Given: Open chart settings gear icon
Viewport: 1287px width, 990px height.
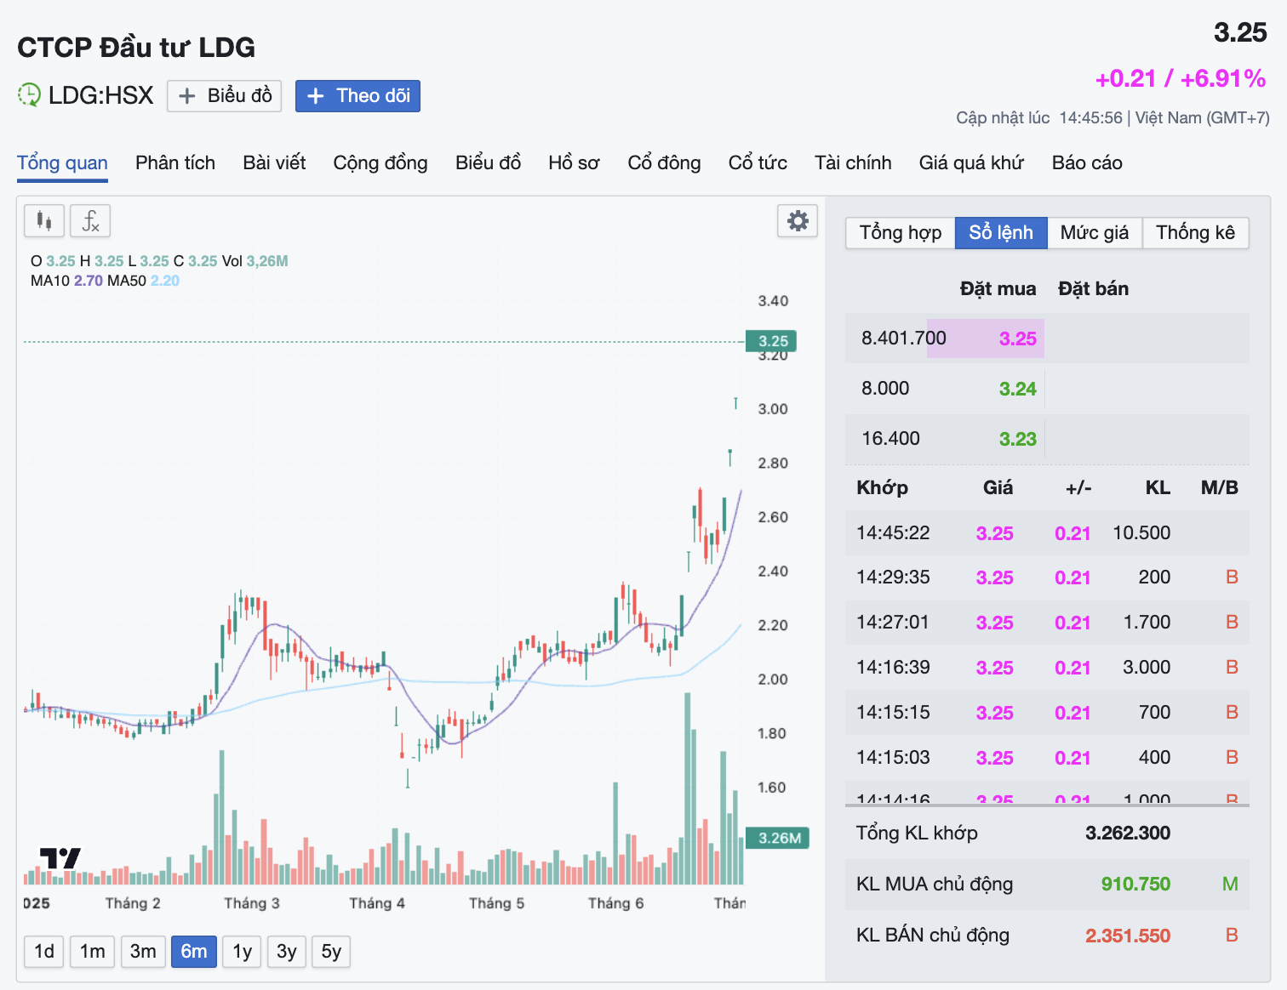Looking at the screenshot, I should coord(798,221).
